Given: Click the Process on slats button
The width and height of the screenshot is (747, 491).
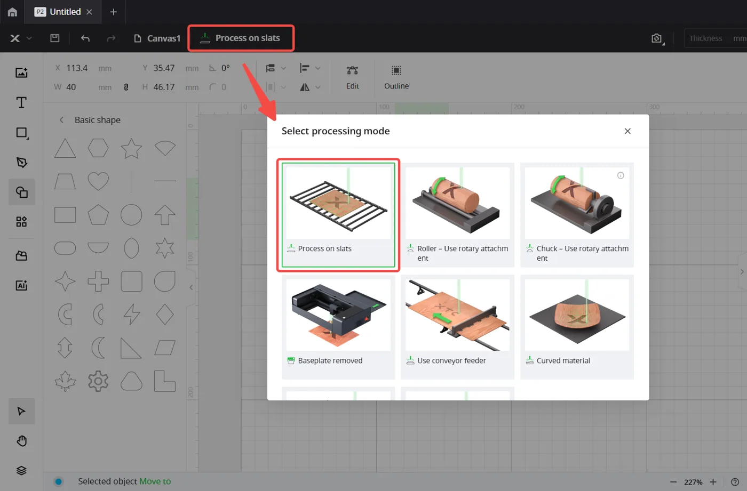Looking at the screenshot, I should pyautogui.click(x=241, y=38).
